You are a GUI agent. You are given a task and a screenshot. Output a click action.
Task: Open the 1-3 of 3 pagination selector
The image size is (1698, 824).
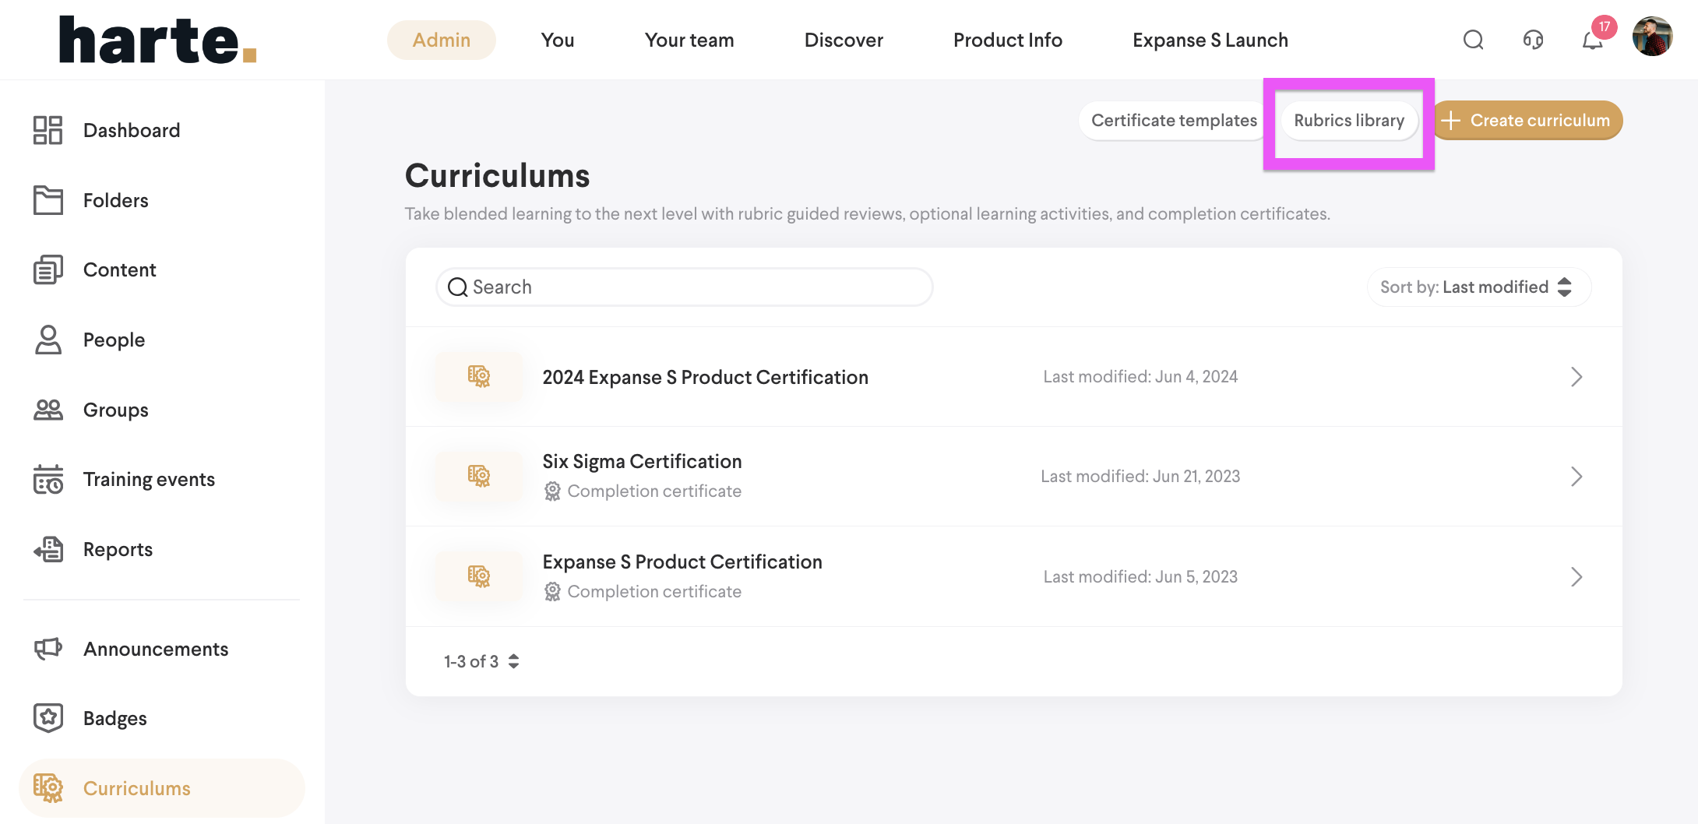coord(481,661)
